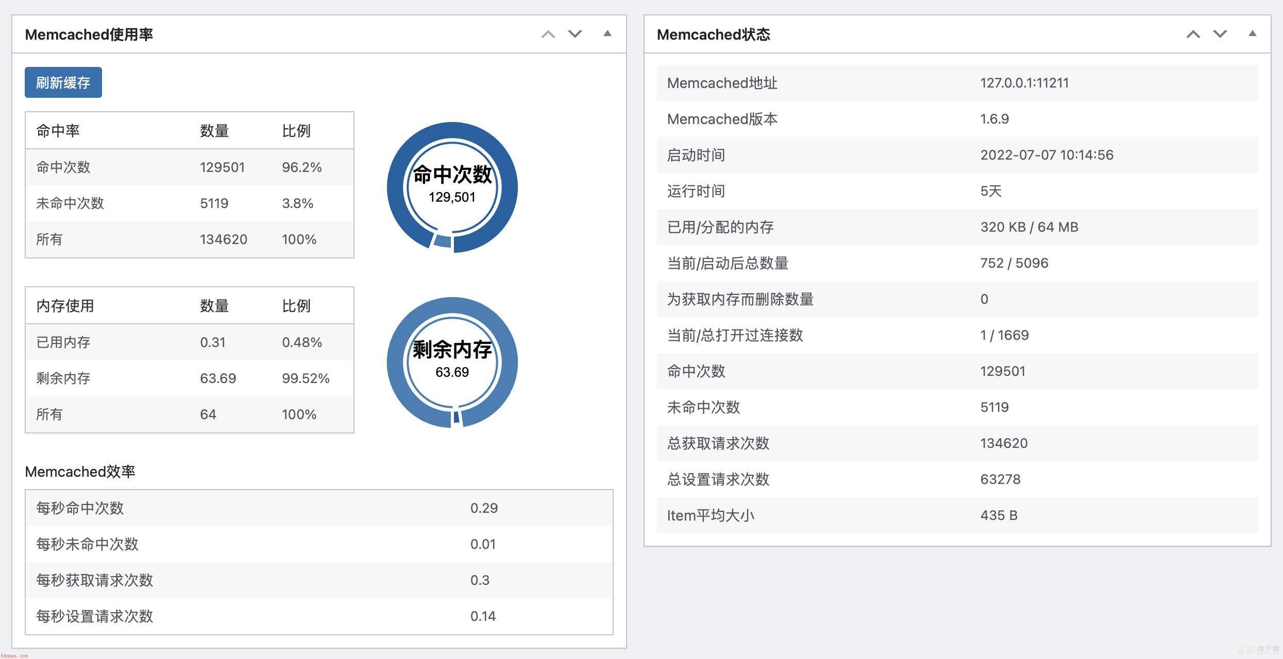Click the 内存使用 table header
The width and height of the screenshot is (1283, 659).
pos(65,306)
